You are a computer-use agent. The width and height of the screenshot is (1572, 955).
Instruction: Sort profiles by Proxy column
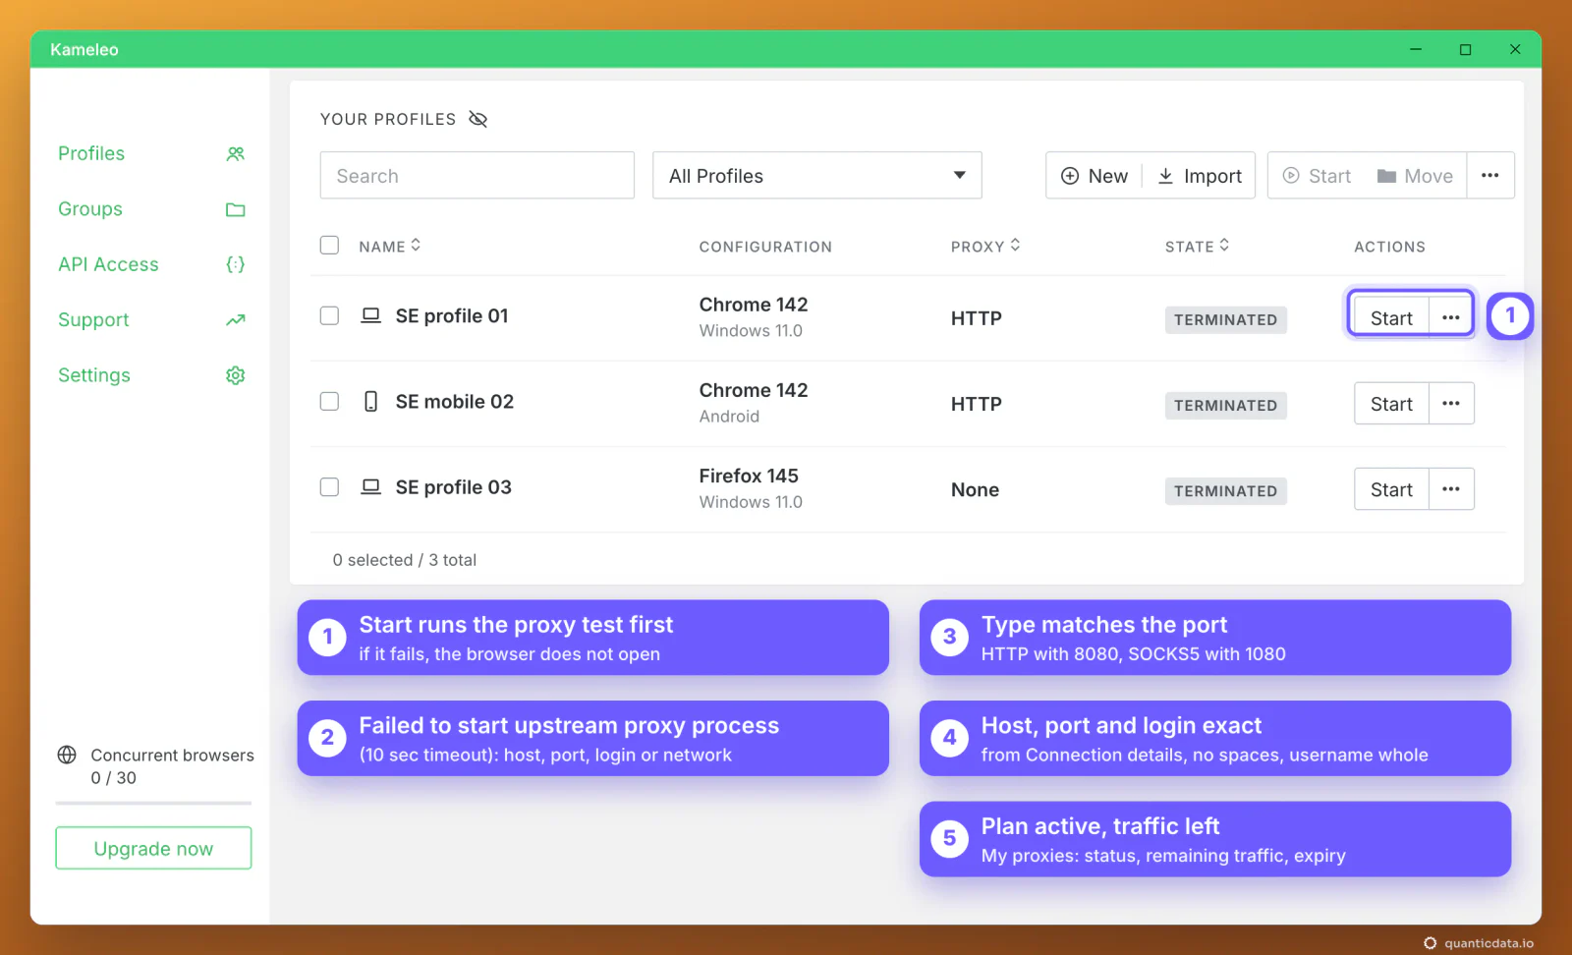pos(985,246)
